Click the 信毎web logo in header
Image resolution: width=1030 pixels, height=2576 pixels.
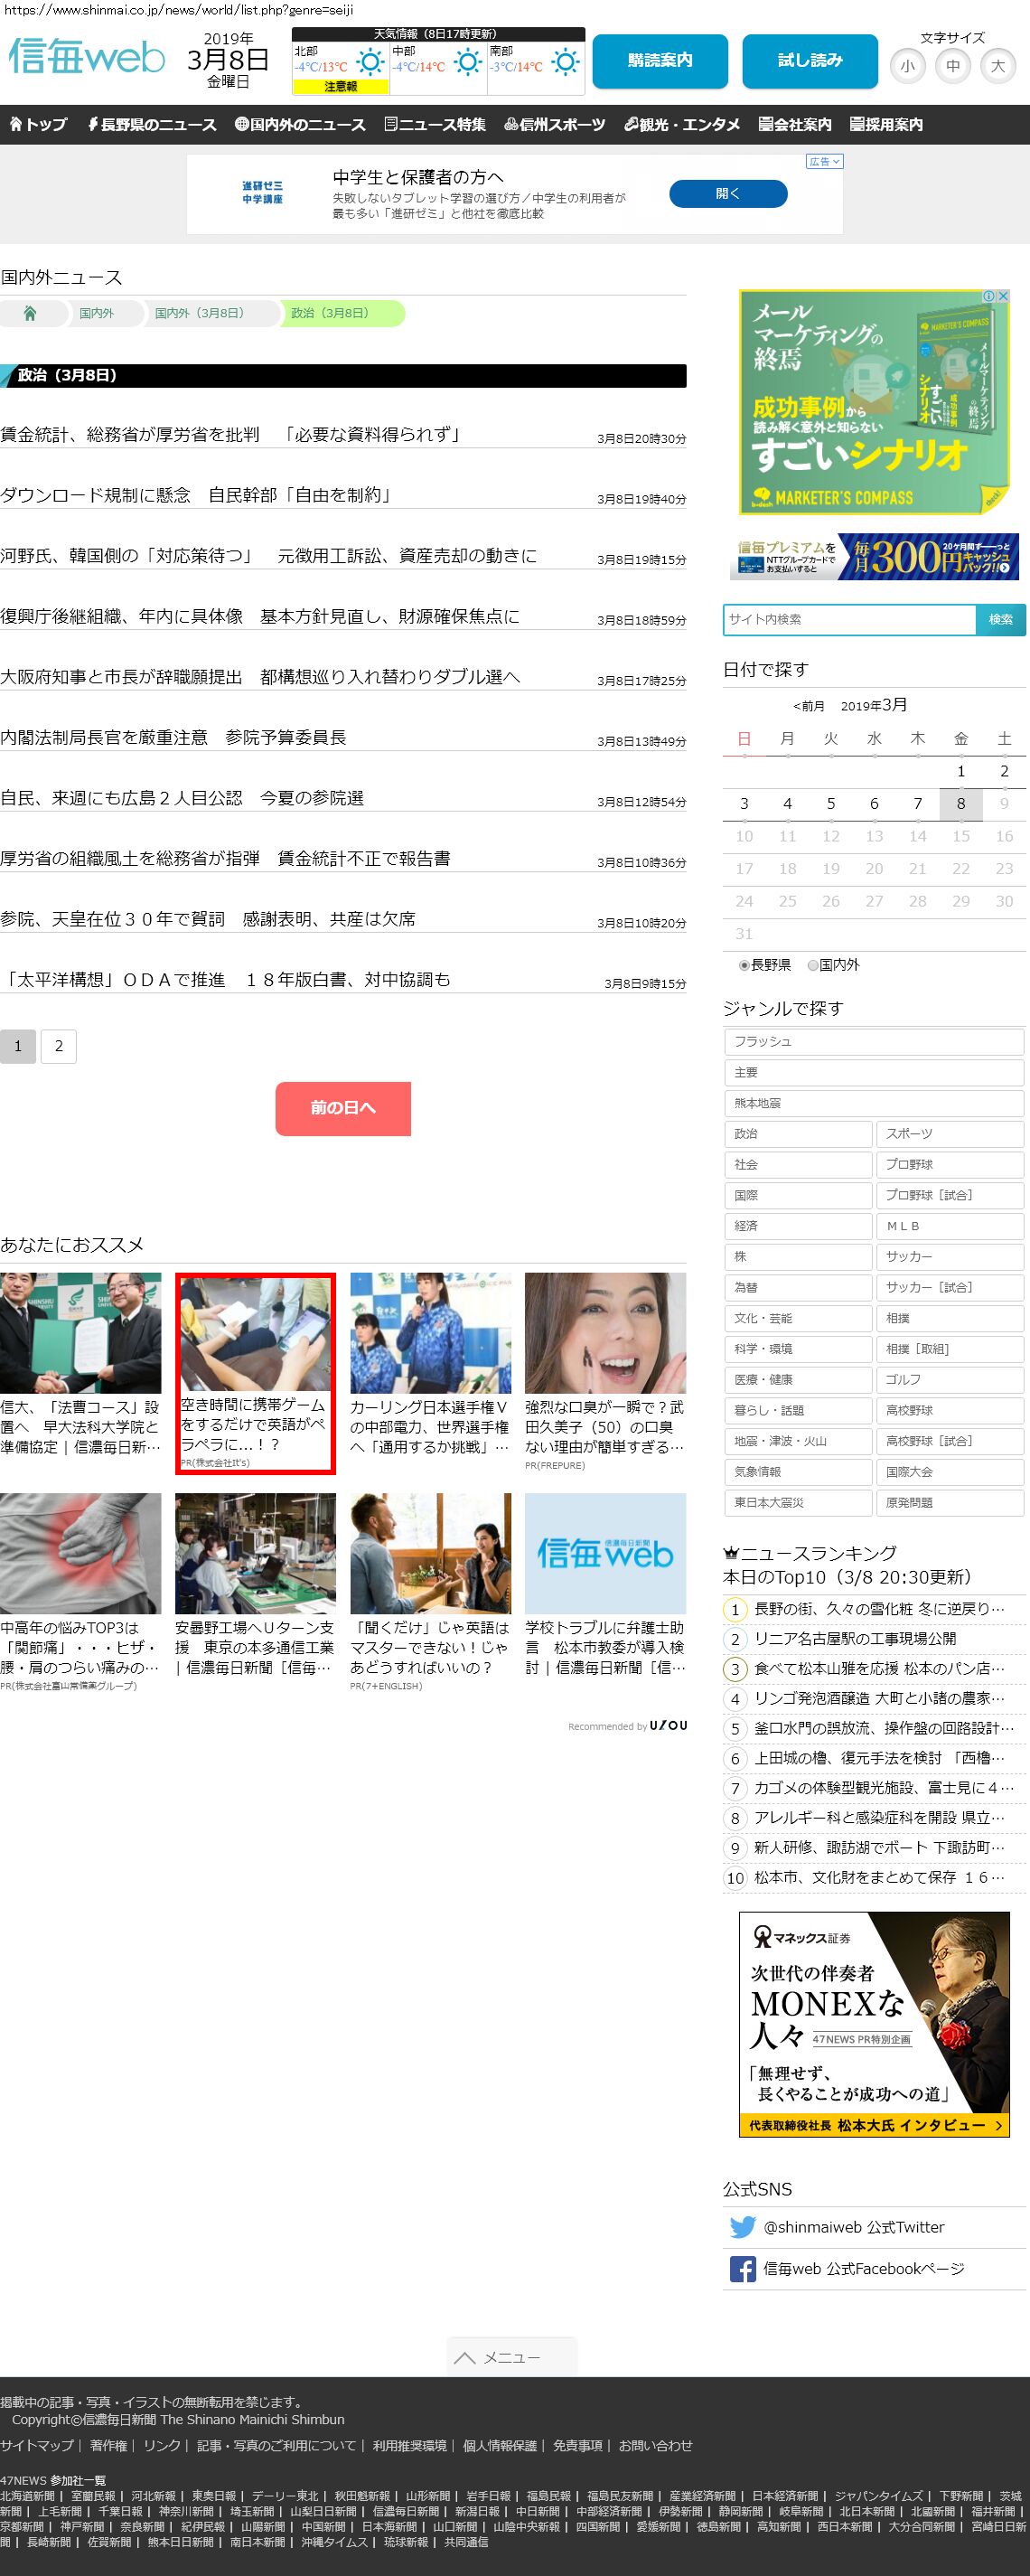pos(86,57)
